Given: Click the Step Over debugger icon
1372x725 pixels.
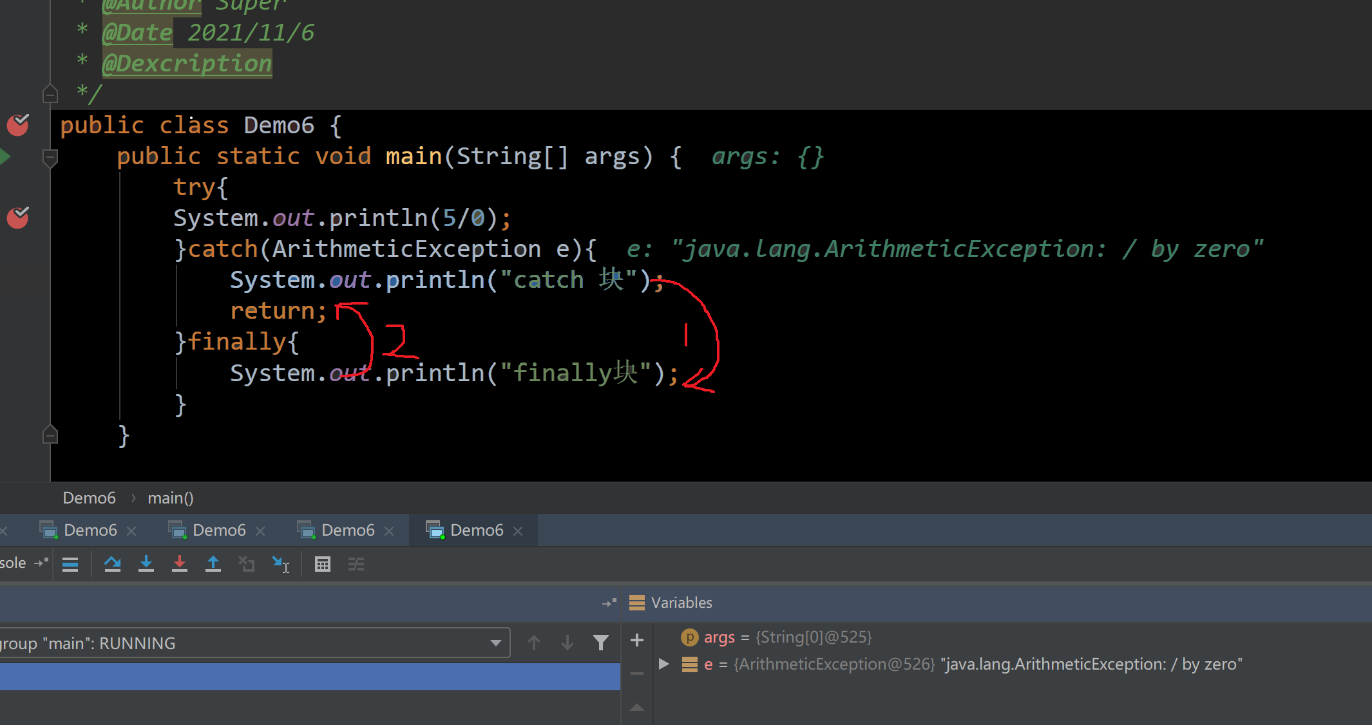Looking at the screenshot, I should click(x=113, y=564).
